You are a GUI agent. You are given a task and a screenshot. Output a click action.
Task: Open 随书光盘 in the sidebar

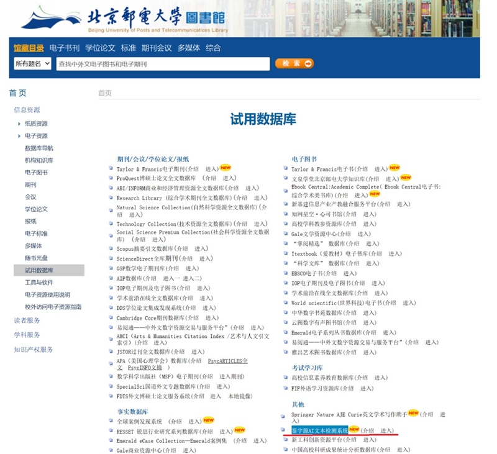pyautogui.click(x=36, y=258)
